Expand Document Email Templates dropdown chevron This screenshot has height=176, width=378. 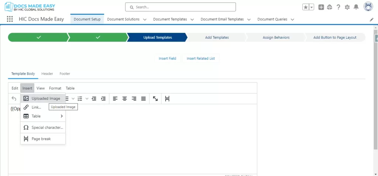(249, 20)
